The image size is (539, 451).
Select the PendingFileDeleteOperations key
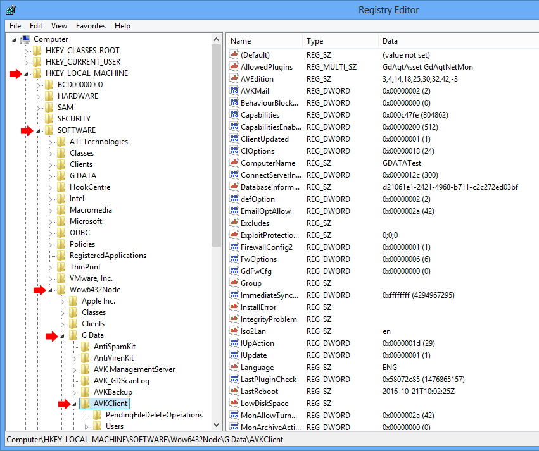[x=154, y=414]
